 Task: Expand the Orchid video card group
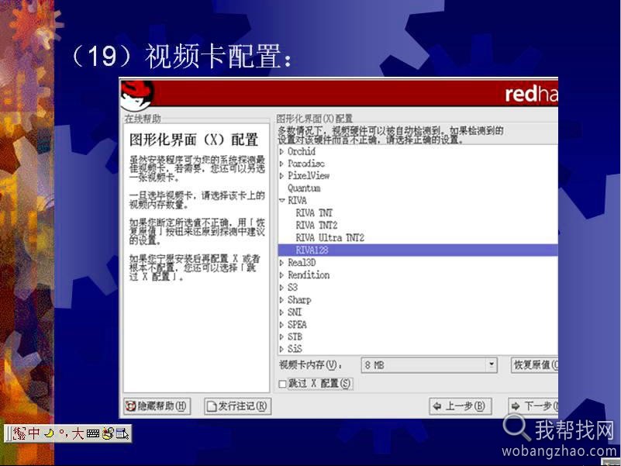tap(281, 151)
